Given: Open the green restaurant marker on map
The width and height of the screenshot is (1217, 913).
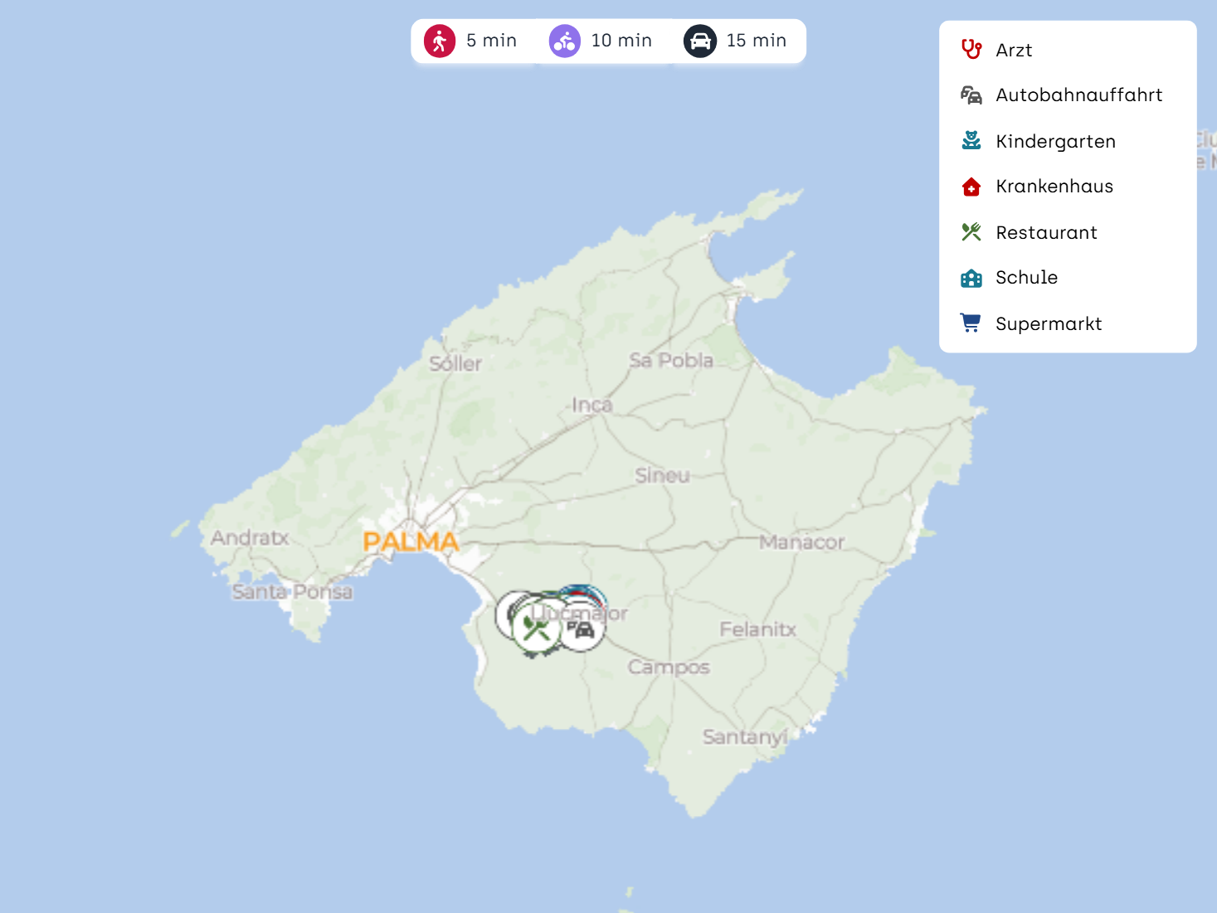Looking at the screenshot, I should click(x=535, y=630).
